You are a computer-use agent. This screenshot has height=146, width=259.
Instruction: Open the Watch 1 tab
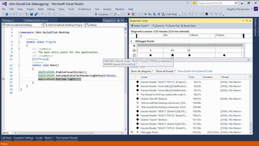tap(49, 138)
